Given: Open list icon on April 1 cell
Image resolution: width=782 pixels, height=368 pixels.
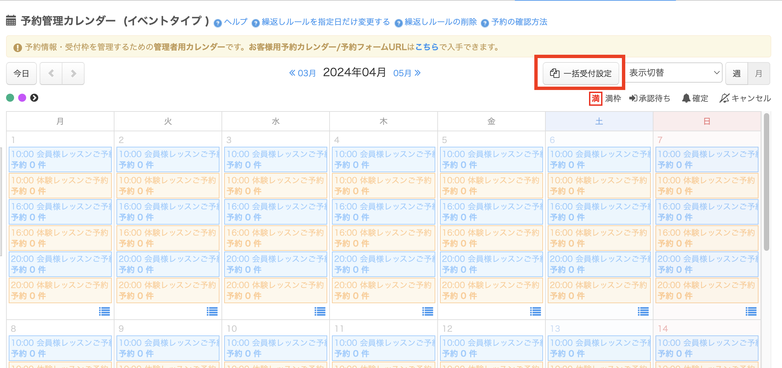Looking at the screenshot, I should pyautogui.click(x=104, y=312).
